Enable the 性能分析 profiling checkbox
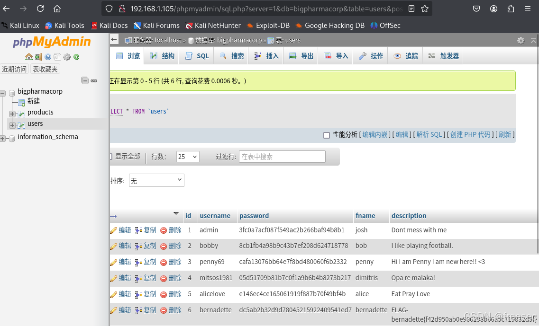 [x=327, y=135]
